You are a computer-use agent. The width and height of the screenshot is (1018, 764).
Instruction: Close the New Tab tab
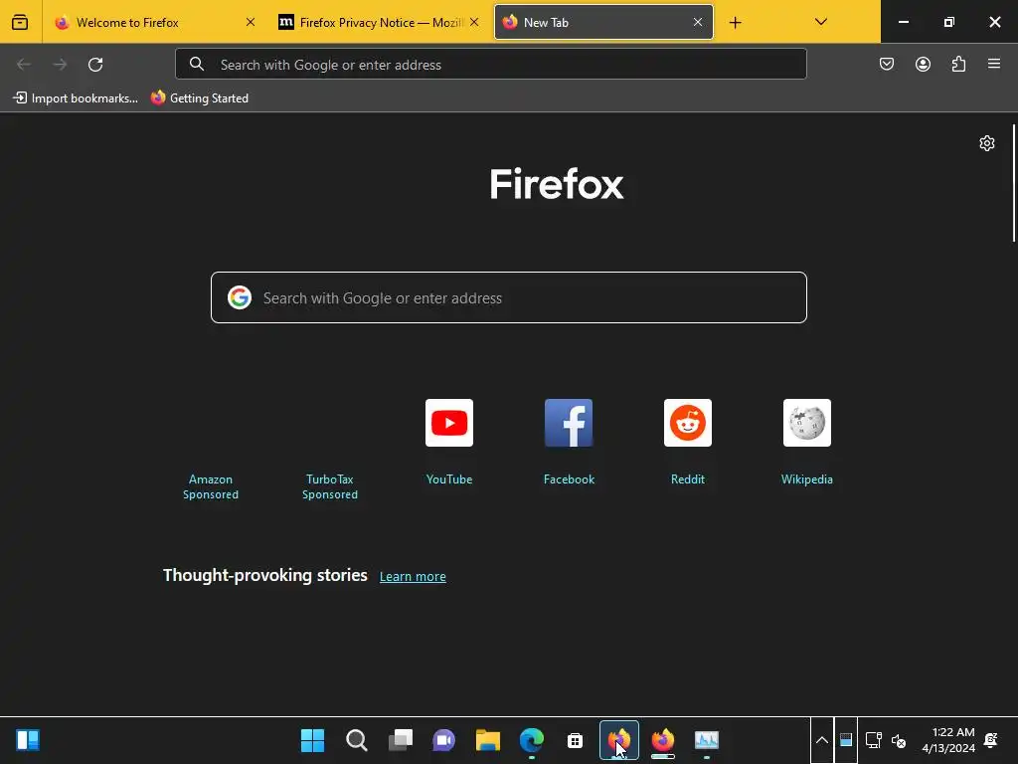pyautogui.click(x=698, y=22)
